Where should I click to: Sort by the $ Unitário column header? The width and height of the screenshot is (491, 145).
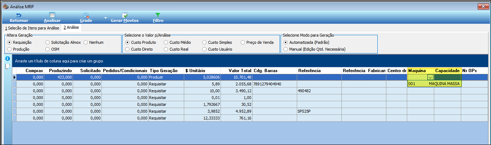click(202, 71)
